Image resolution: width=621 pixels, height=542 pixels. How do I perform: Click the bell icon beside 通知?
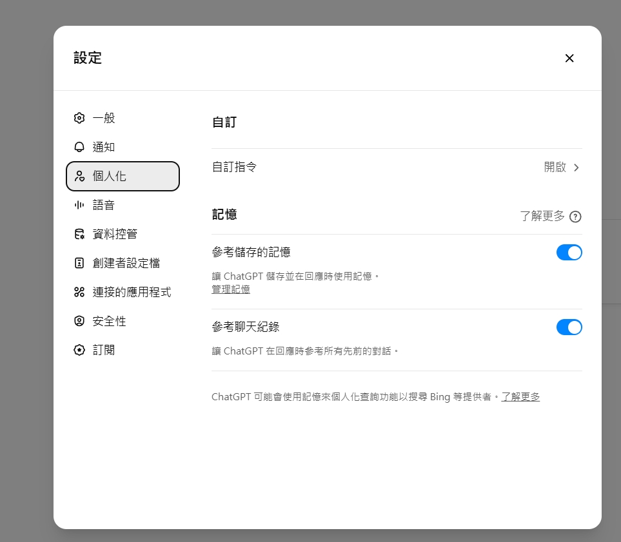point(79,147)
